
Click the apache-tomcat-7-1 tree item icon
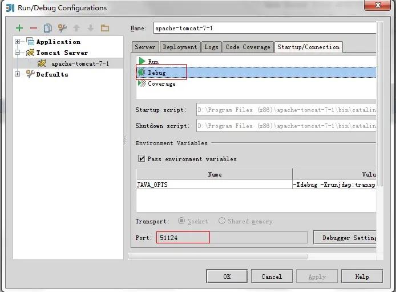tap(42, 63)
